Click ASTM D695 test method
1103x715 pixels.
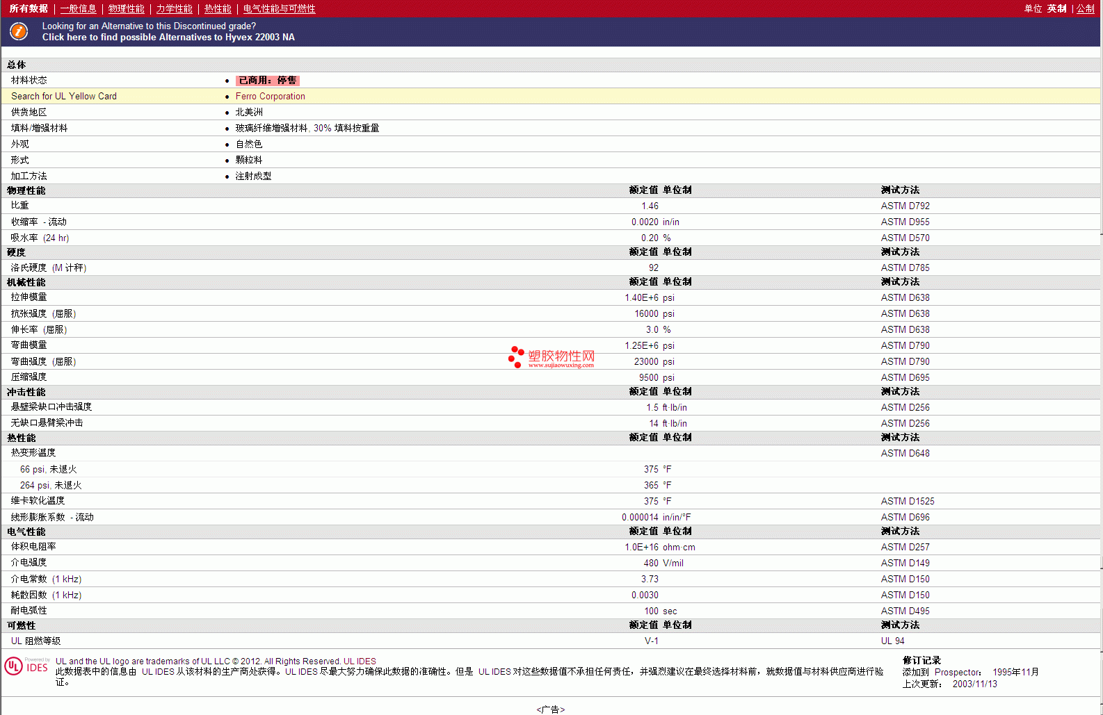tap(905, 378)
